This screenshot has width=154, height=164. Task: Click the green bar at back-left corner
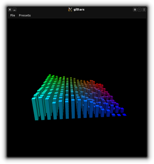50,76
